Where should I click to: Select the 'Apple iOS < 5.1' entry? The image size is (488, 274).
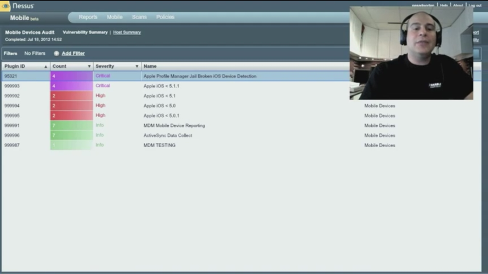click(160, 96)
